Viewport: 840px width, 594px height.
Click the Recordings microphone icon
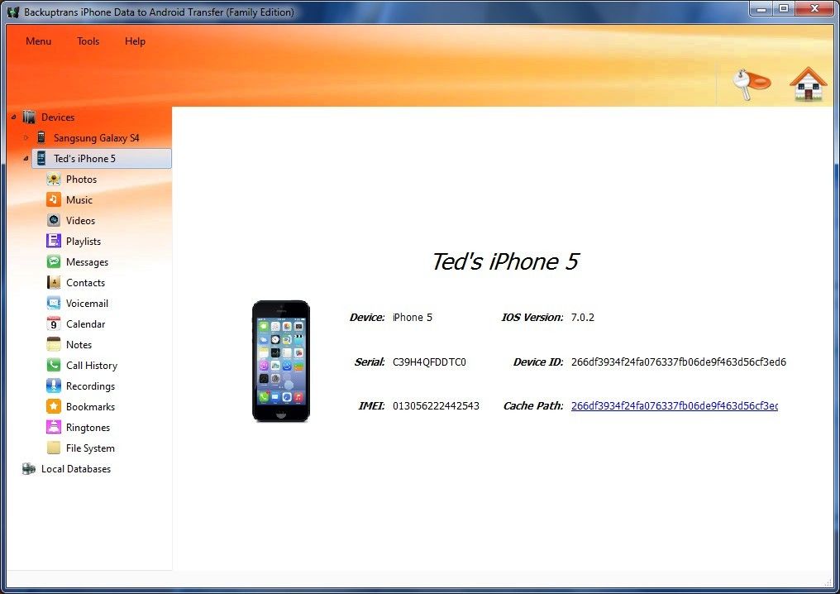(54, 386)
